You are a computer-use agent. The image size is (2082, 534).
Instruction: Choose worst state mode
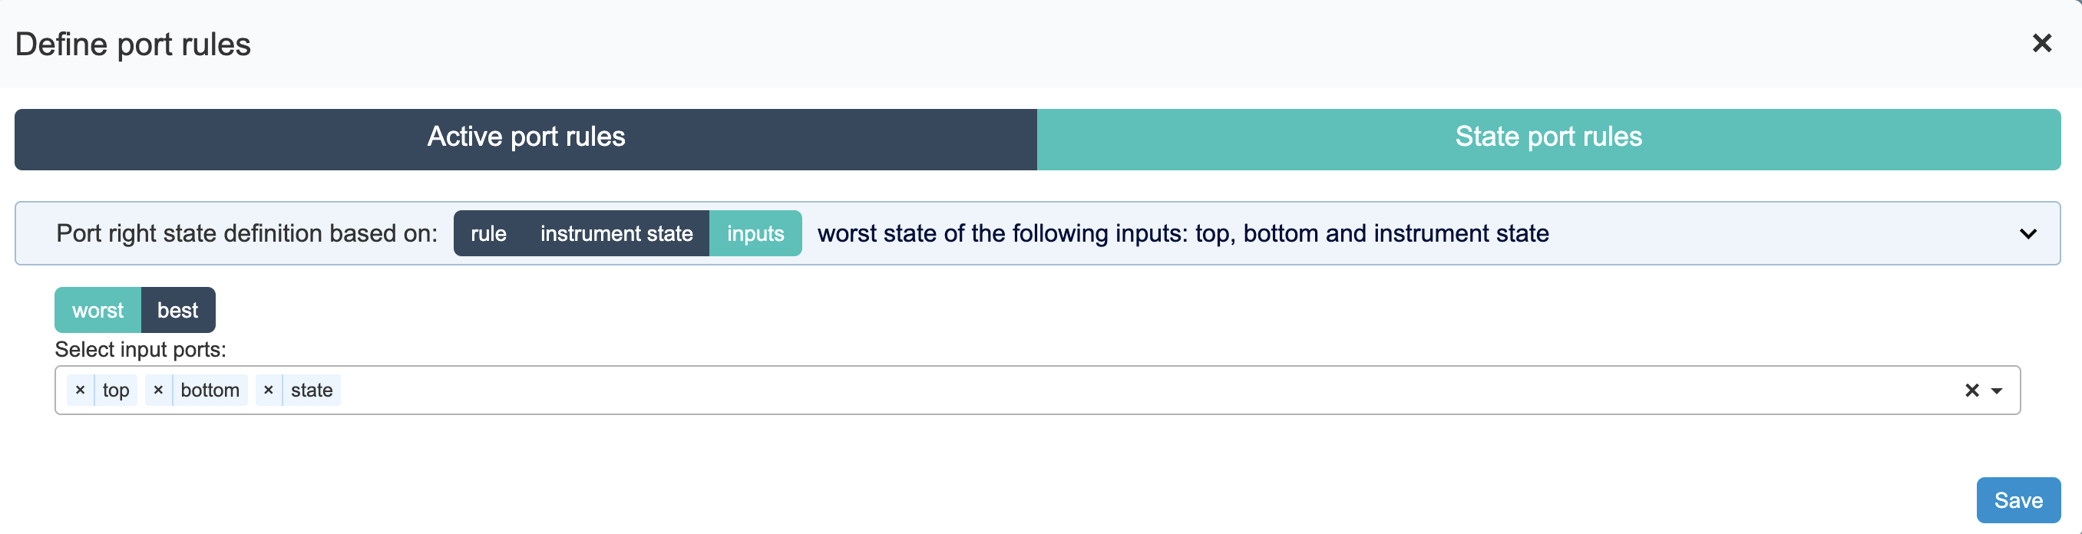coord(97,310)
